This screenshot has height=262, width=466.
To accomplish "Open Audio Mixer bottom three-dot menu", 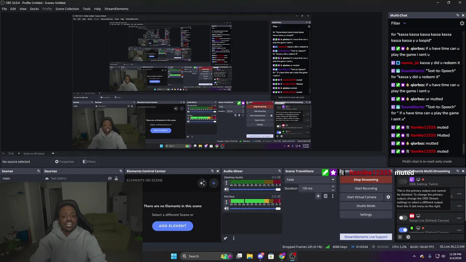I will pyautogui.click(x=234, y=238).
